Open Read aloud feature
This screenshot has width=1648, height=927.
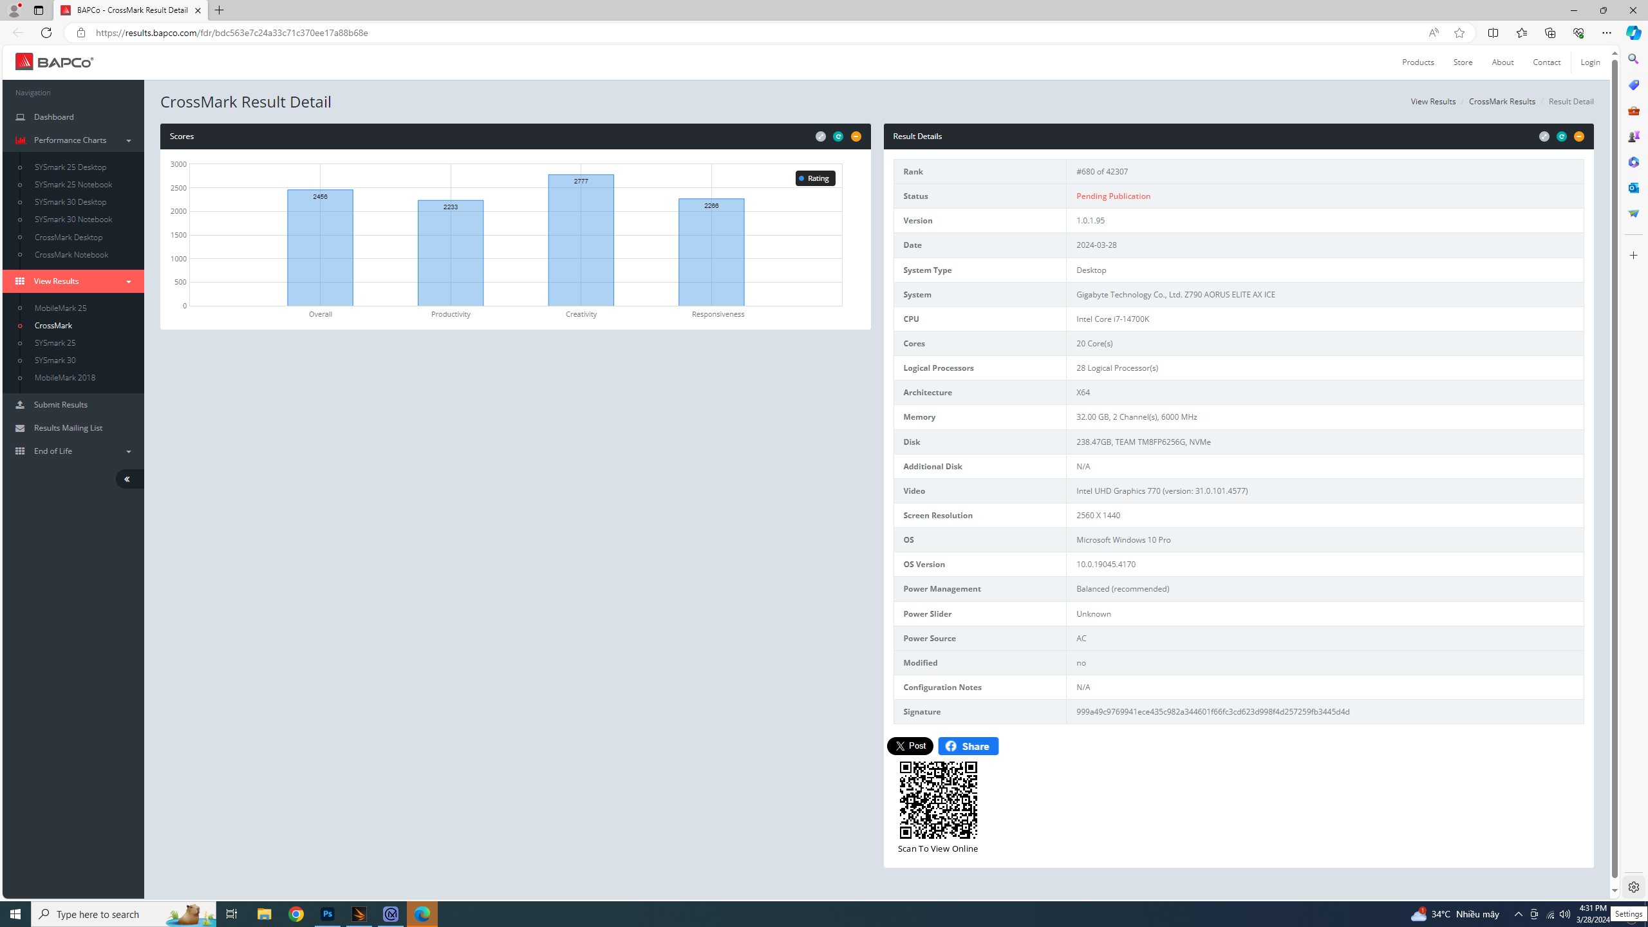click(x=1433, y=33)
